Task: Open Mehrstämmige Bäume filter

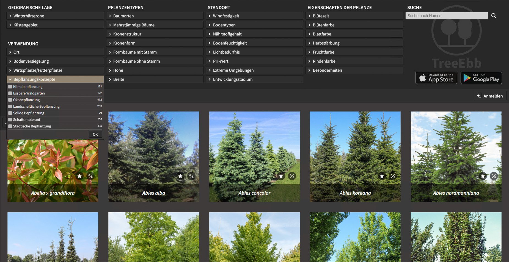Action: point(155,25)
